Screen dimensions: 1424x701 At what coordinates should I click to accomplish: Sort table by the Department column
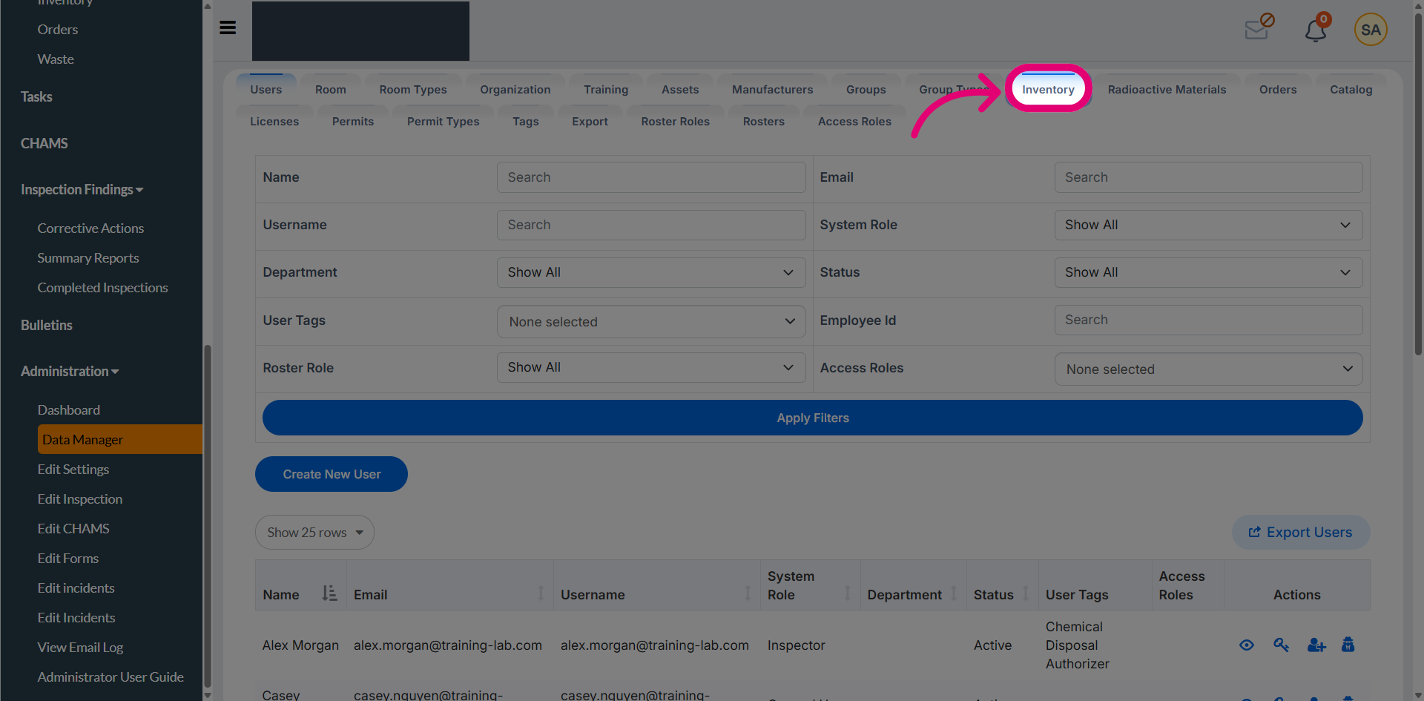(954, 593)
